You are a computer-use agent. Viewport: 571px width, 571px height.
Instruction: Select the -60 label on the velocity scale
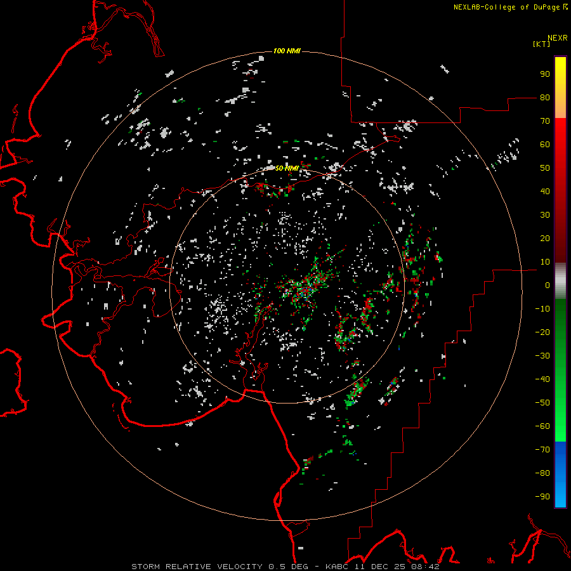click(x=542, y=426)
